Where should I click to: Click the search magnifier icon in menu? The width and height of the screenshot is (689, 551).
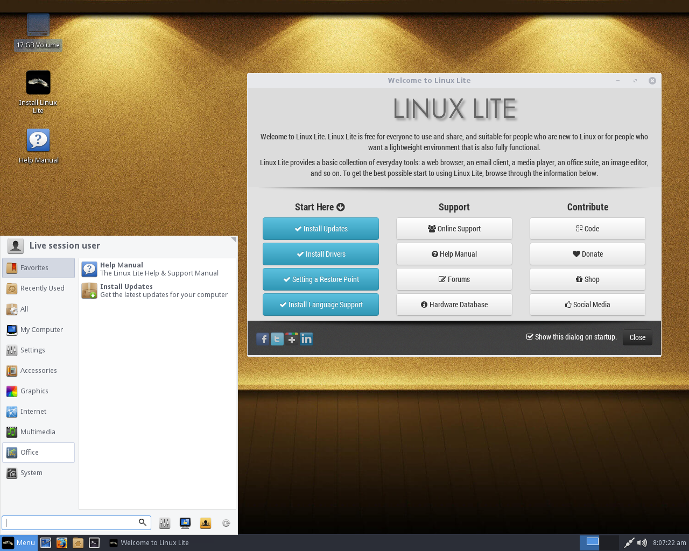click(143, 522)
